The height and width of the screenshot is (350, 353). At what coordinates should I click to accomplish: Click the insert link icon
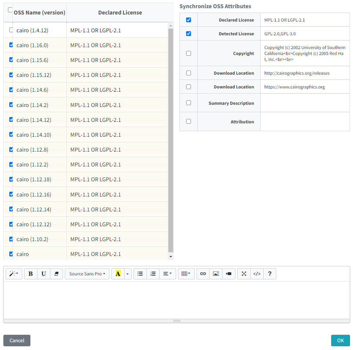coord(203,273)
